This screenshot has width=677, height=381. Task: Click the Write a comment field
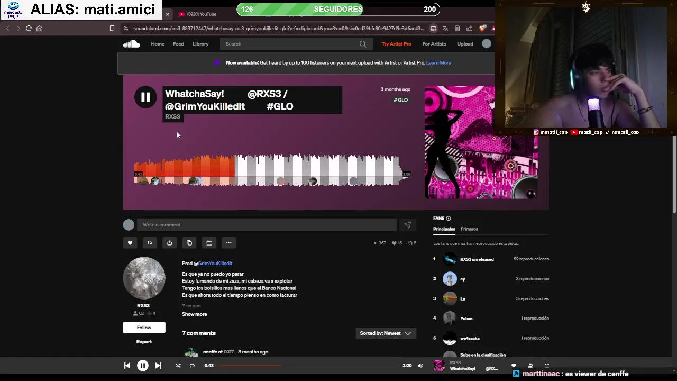tap(267, 225)
